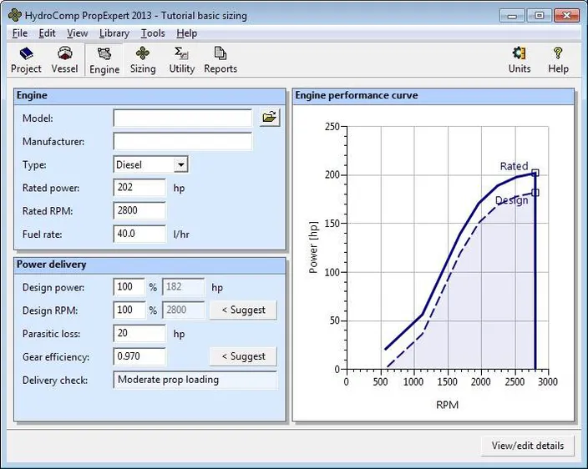Minimize the PropExpert window
The height and width of the screenshot is (469, 588).
pos(512,16)
